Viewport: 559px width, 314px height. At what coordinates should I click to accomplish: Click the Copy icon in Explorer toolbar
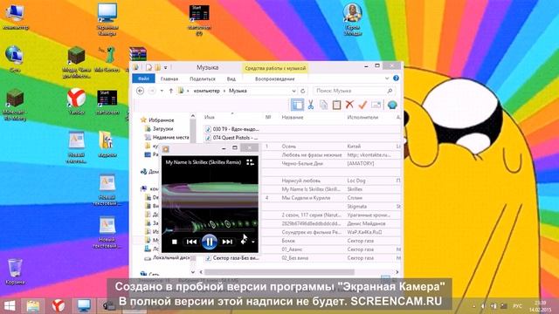point(323,105)
